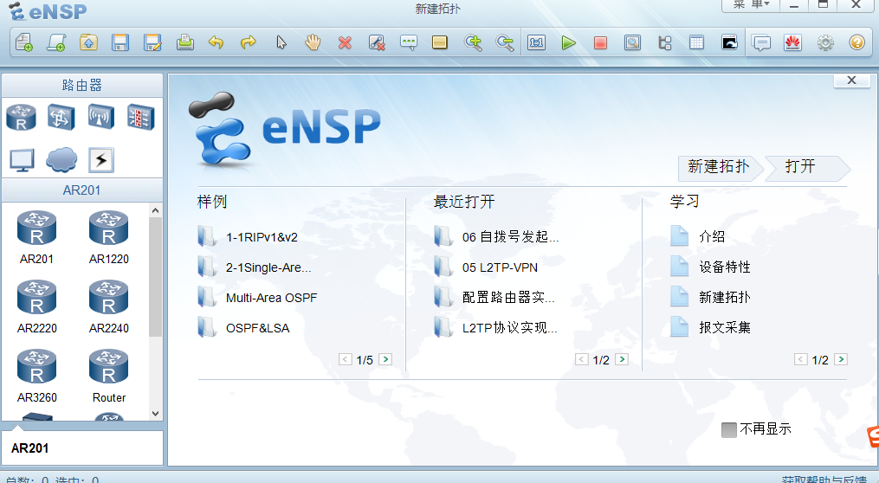Select the wireless WLAN device category icon
879x483 pixels.
pos(101,118)
